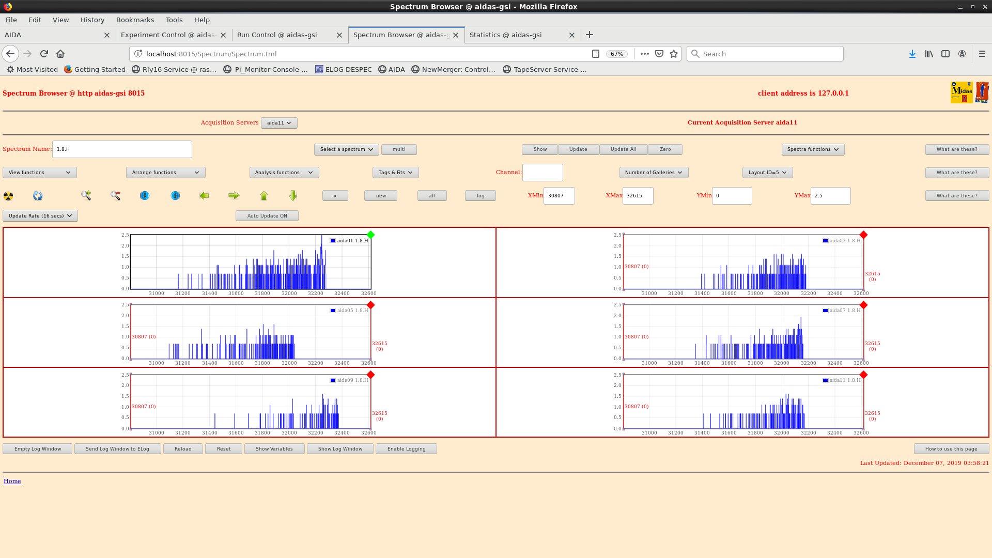The height and width of the screenshot is (558, 992).
Task: Click blue legend swatch for aida07 1.8.H
Action: [826, 311]
